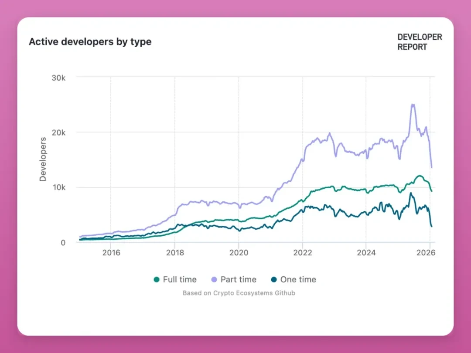Click the dark teal One time legend dot
This screenshot has height=353, width=471.
click(x=274, y=280)
